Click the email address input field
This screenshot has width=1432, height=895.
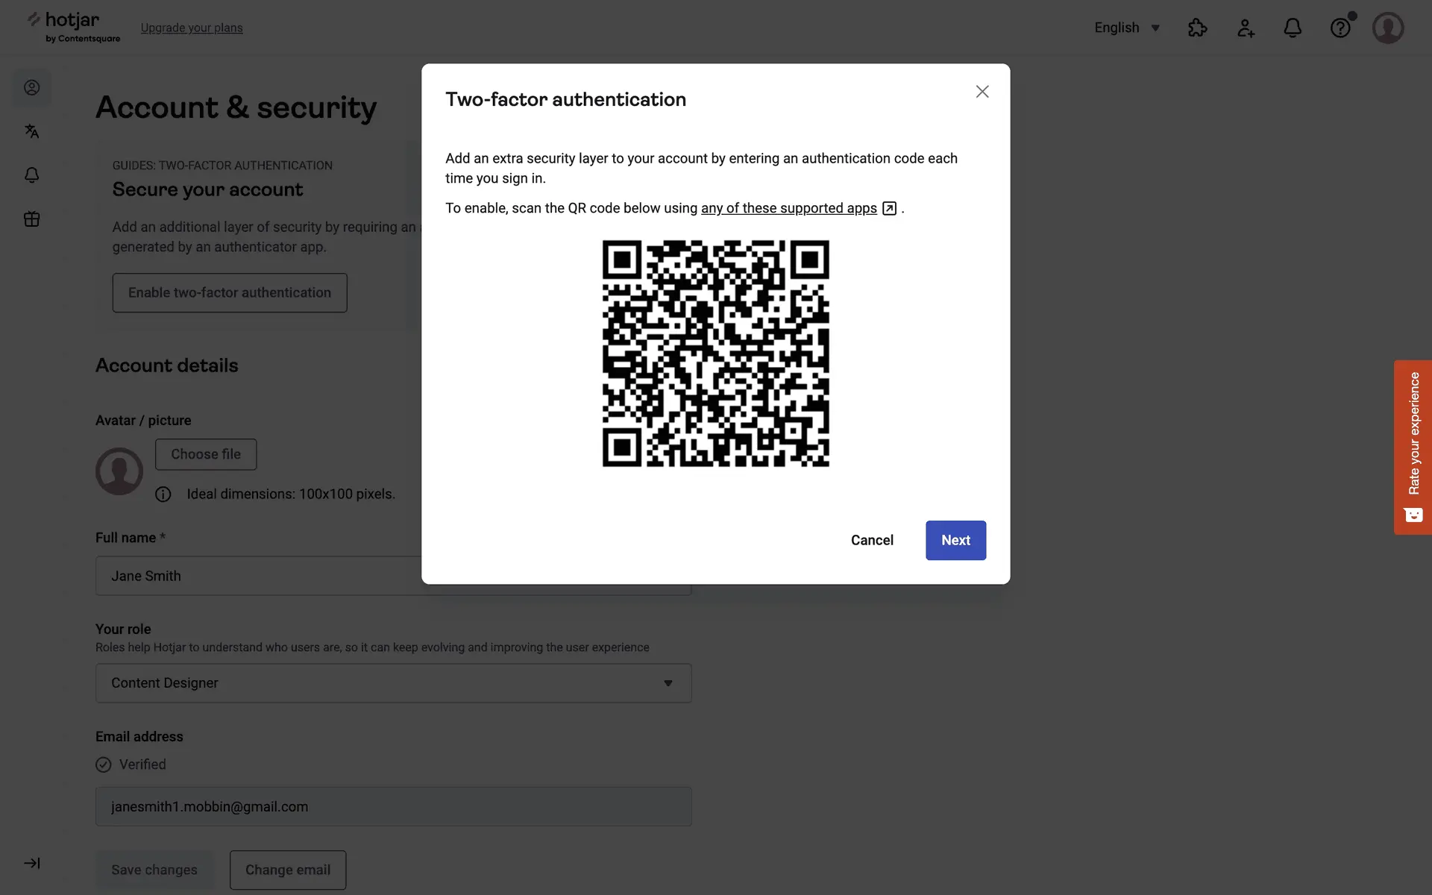(x=393, y=806)
